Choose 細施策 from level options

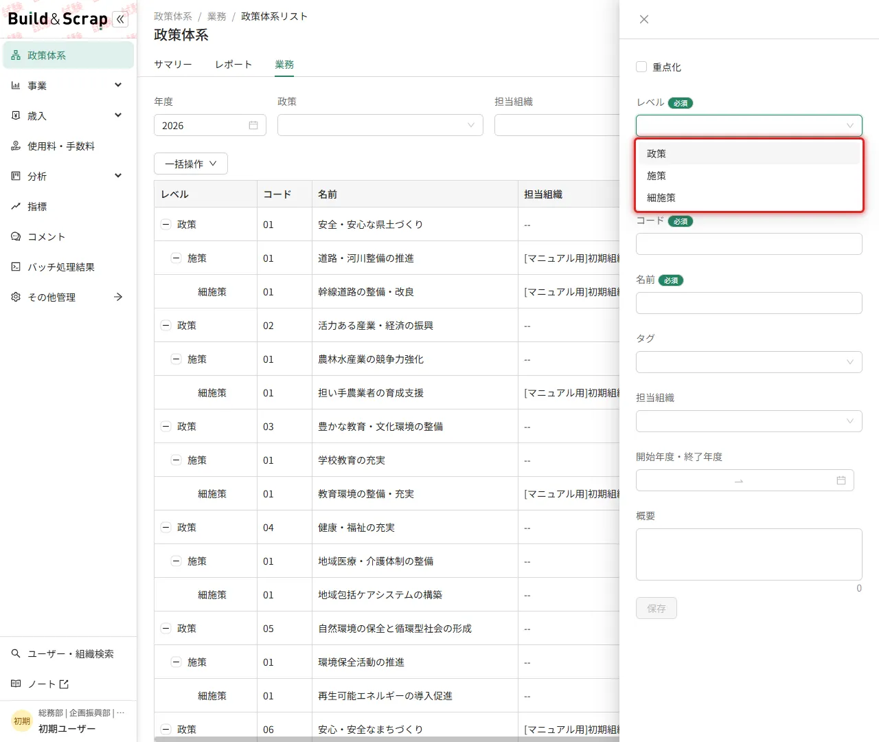[x=749, y=198]
